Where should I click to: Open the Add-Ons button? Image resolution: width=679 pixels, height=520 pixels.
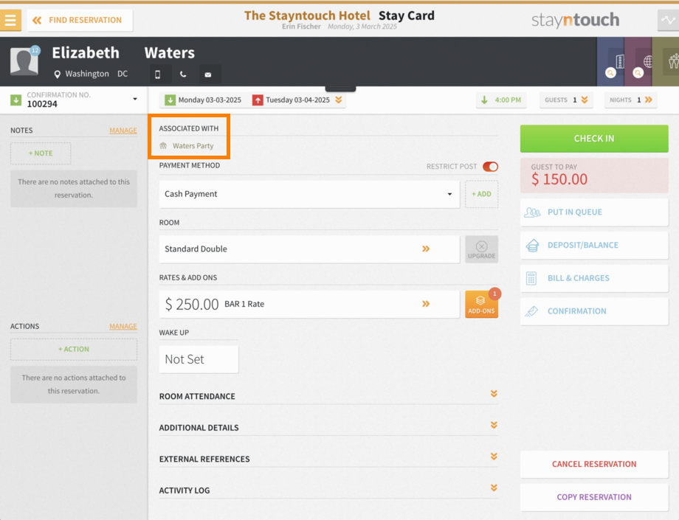[481, 304]
